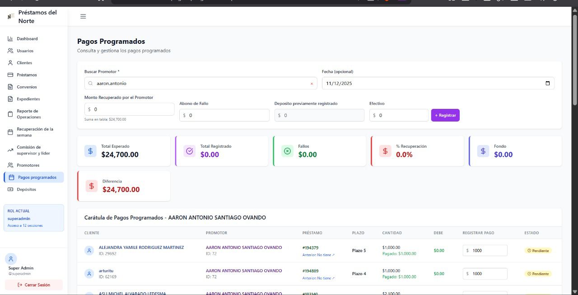Click the hamburger menu icon in header
The width and height of the screenshot is (578, 295).
coord(83,16)
